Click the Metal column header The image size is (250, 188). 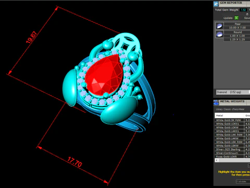point(229,115)
